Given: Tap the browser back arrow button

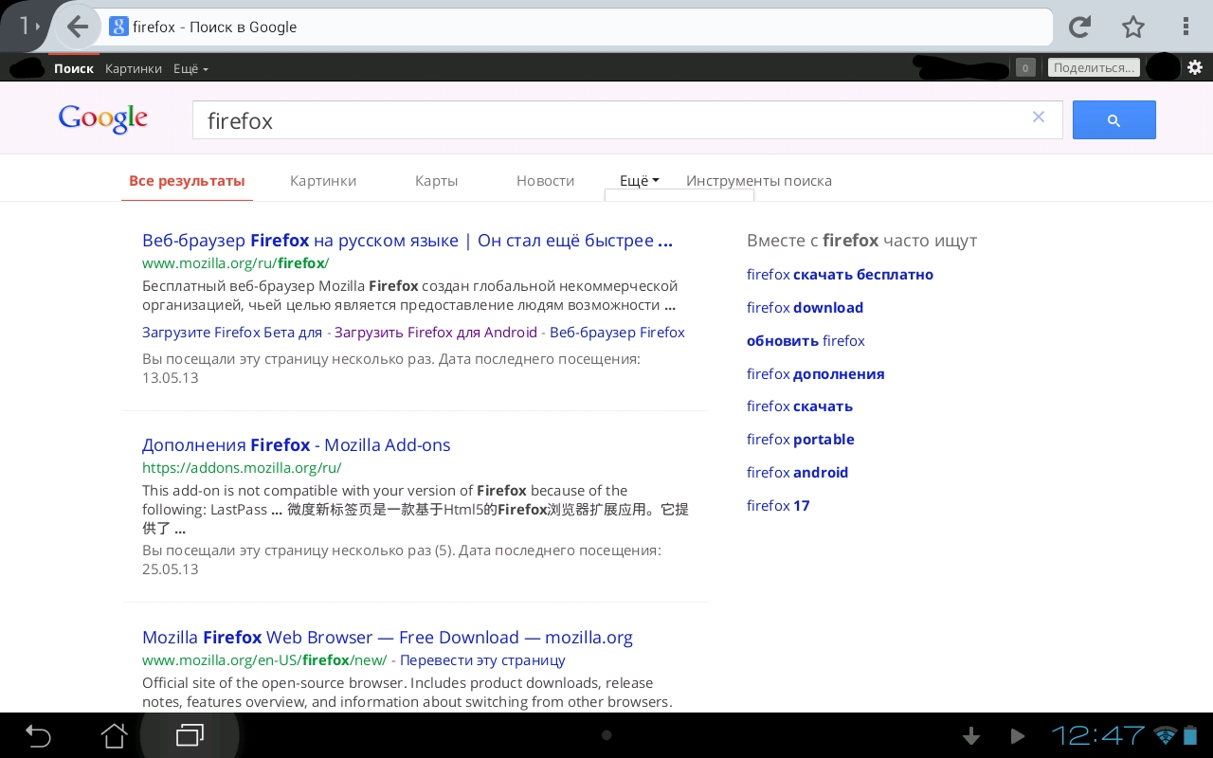Looking at the screenshot, I should coord(78,27).
